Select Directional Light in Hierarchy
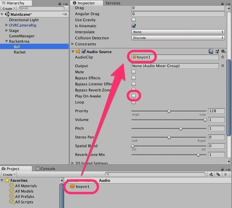The height and width of the screenshot is (208, 232). [24, 20]
